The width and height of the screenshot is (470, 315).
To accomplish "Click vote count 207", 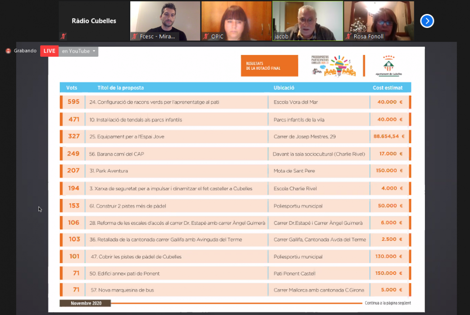I will click(73, 171).
